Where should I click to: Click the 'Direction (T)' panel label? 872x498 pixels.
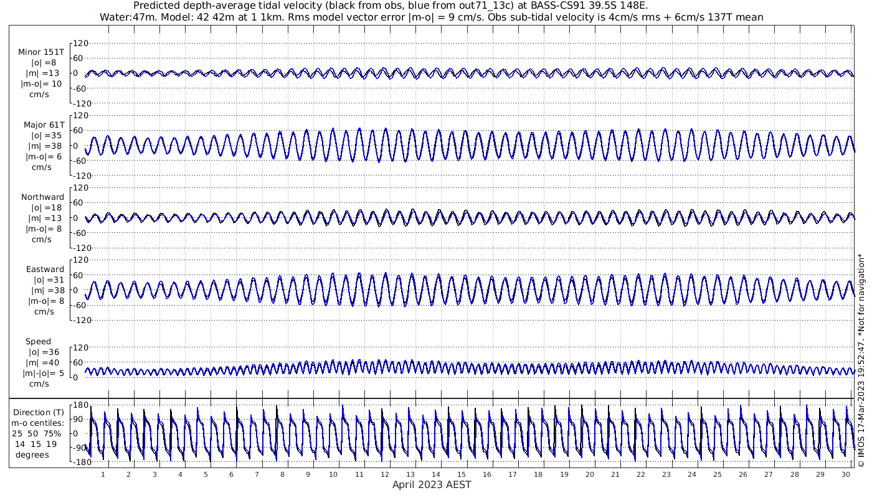coord(39,413)
